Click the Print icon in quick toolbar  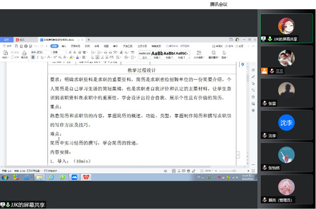[26, 46]
